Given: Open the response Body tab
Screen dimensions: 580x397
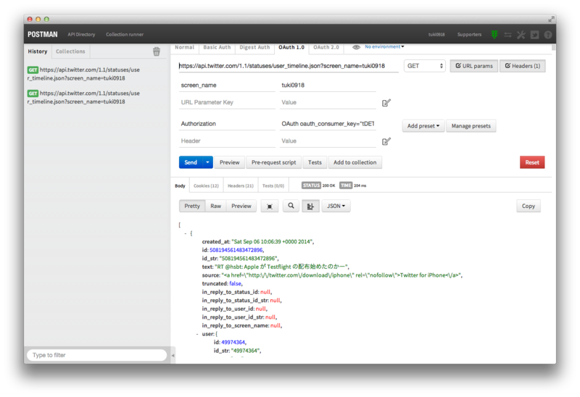Looking at the screenshot, I should (180, 185).
